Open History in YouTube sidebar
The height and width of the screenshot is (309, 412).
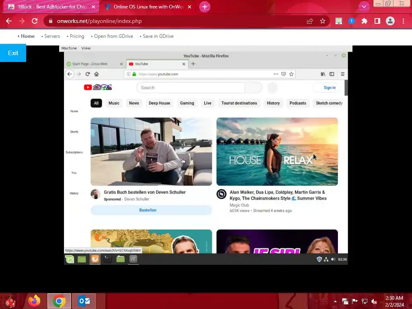click(x=74, y=193)
